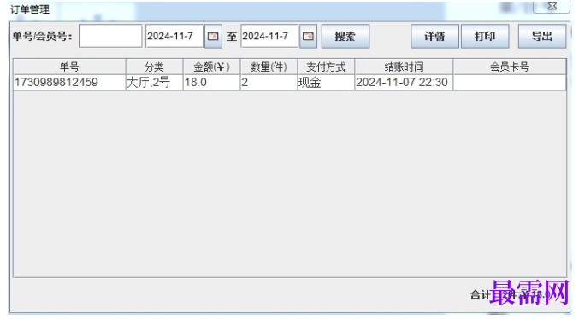Image resolution: width=585 pixels, height=319 pixels.
Task: Click the start date field 2024-11-7
Action: tap(174, 36)
